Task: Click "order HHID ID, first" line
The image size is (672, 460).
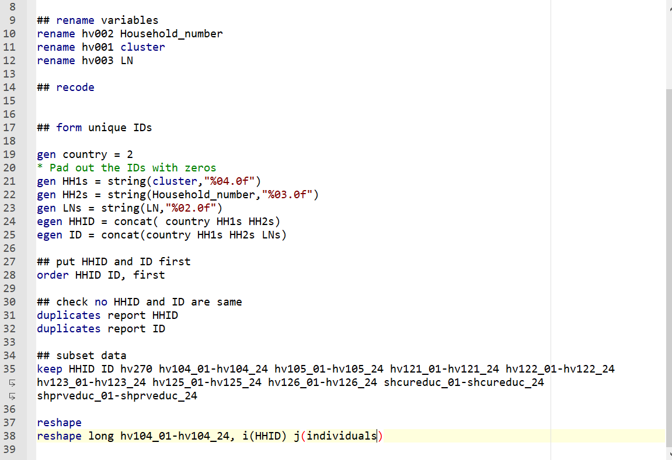Action: pos(100,275)
